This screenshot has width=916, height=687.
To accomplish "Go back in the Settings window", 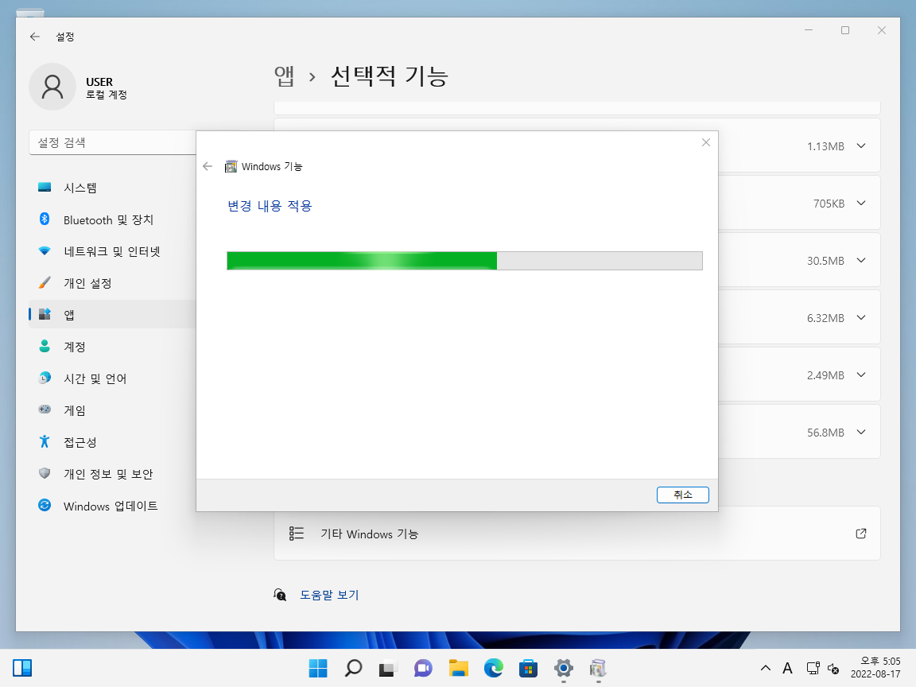I will [x=35, y=37].
